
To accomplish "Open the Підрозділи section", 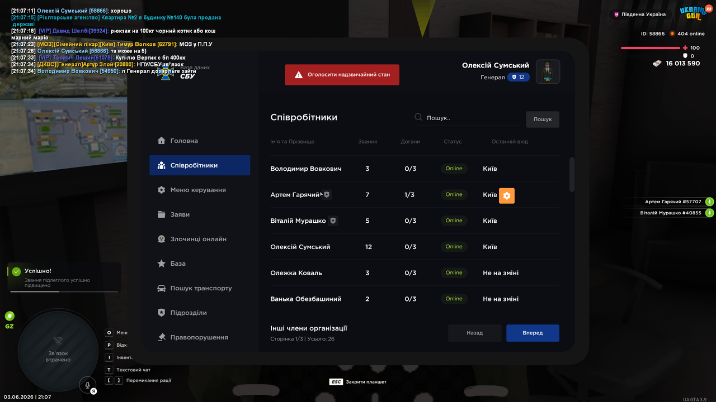I will [200, 313].
